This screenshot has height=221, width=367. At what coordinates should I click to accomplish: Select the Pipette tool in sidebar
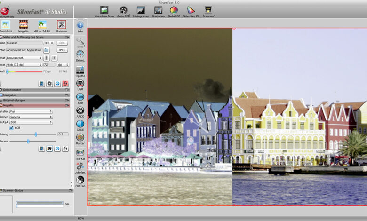[80, 70]
